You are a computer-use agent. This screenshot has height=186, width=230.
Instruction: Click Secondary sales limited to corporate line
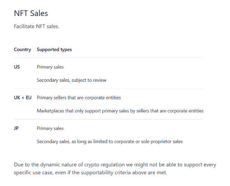(x=110, y=141)
